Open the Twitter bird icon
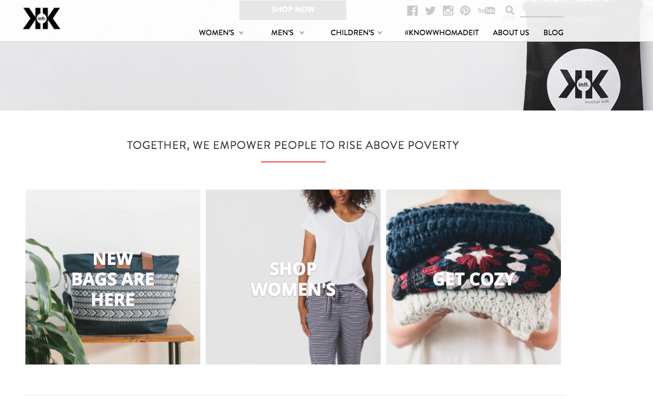The image size is (653, 397). (x=430, y=10)
